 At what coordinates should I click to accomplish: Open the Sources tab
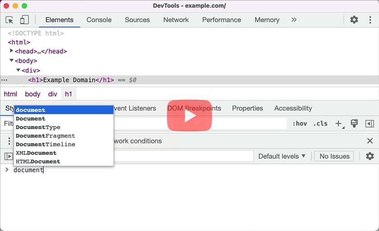(137, 20)
